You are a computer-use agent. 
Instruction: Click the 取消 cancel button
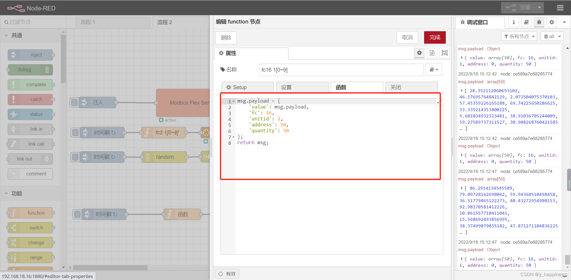click(x=407, y=37)
